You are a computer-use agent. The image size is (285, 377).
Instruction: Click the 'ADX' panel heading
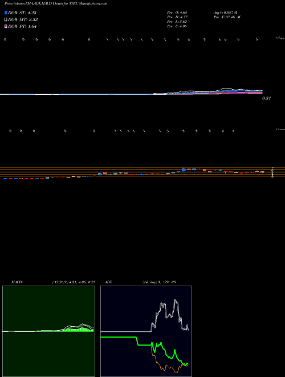coord(109,282)
